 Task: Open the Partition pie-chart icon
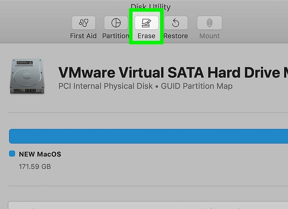pos(116,23)
